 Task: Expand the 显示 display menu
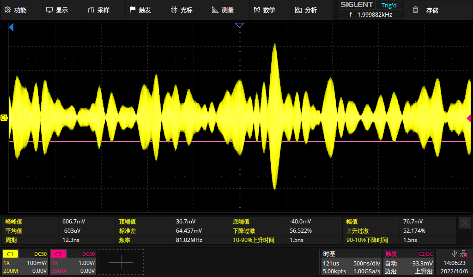(x=57, y=10)
